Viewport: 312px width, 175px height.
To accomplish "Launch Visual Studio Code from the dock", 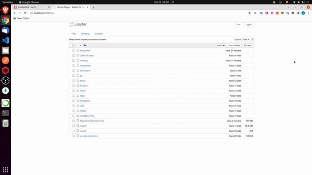I will pos(5,40).
